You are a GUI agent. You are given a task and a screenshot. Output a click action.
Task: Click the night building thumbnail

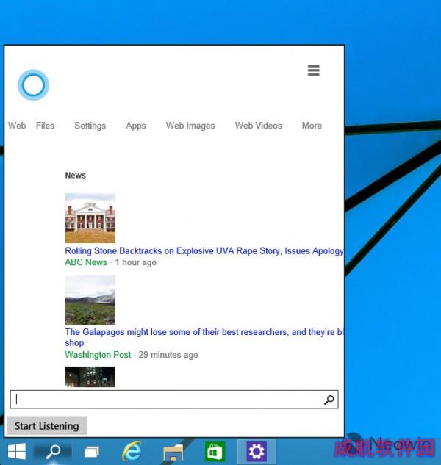pyautogui.click(x=90, y=377)
